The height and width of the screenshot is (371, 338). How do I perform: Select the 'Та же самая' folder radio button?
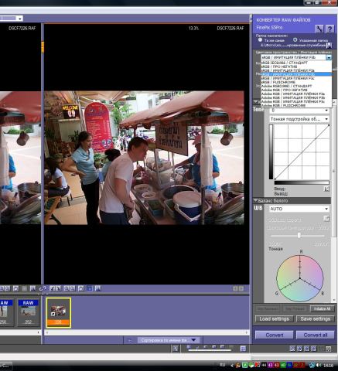[260, 40]
